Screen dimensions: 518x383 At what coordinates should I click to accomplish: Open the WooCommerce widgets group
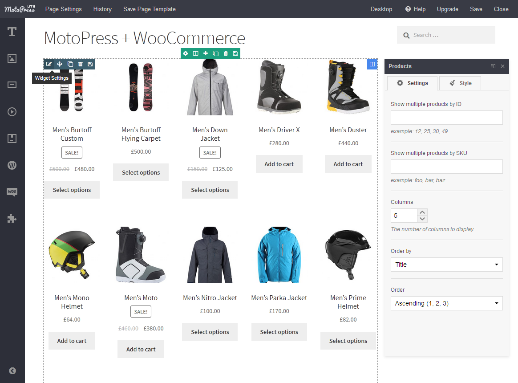12,192
